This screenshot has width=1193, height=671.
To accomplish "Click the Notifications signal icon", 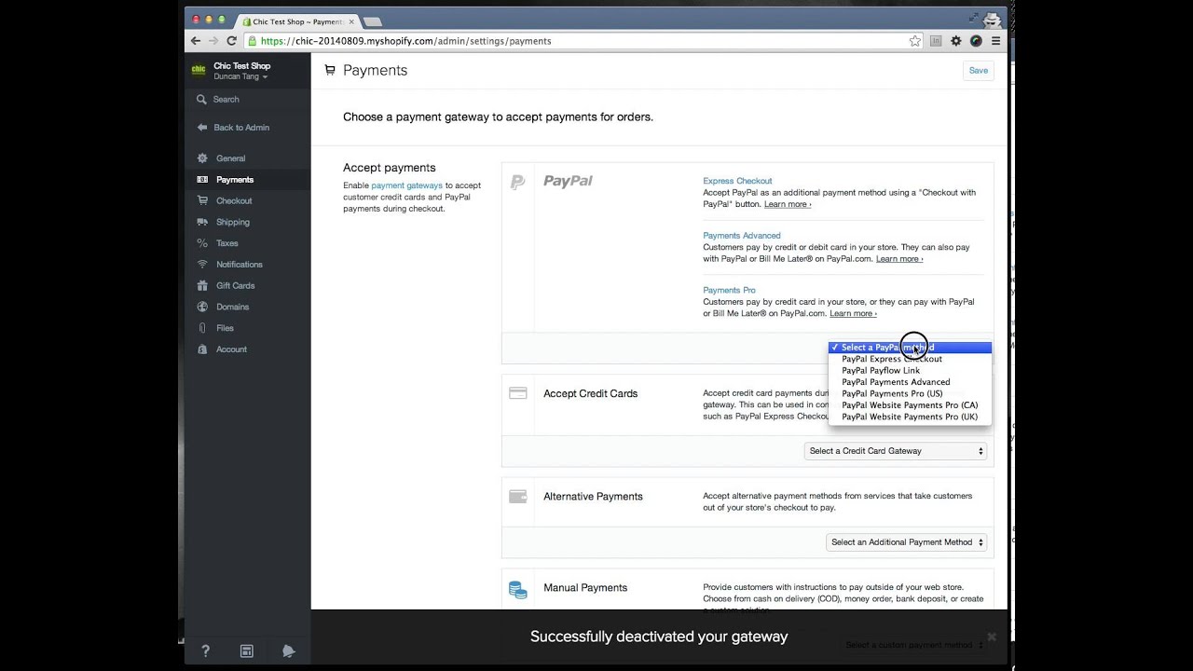I will [202, 265].
